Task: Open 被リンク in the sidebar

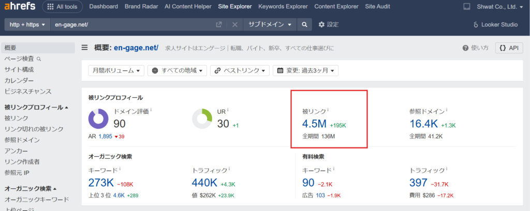Action: pos(16,118)
